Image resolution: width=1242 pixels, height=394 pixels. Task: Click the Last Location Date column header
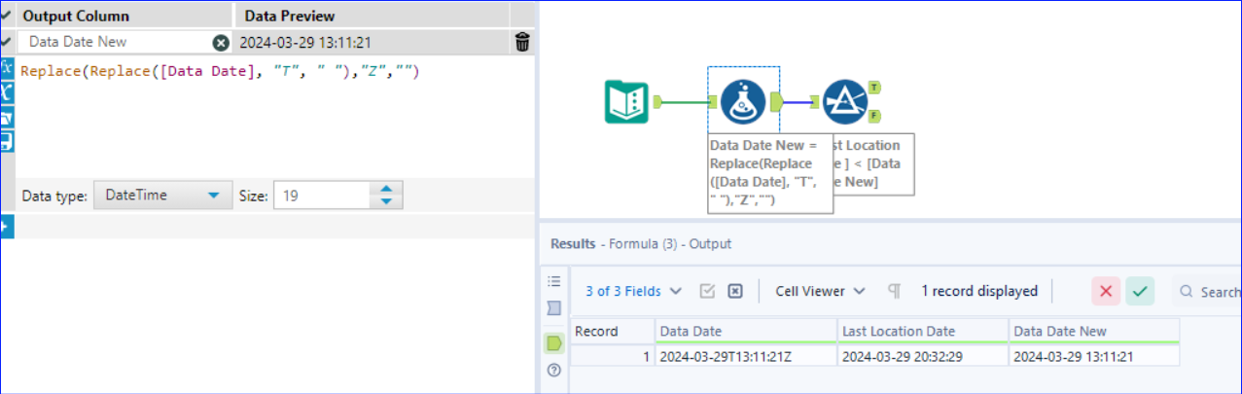coord(921,331)
